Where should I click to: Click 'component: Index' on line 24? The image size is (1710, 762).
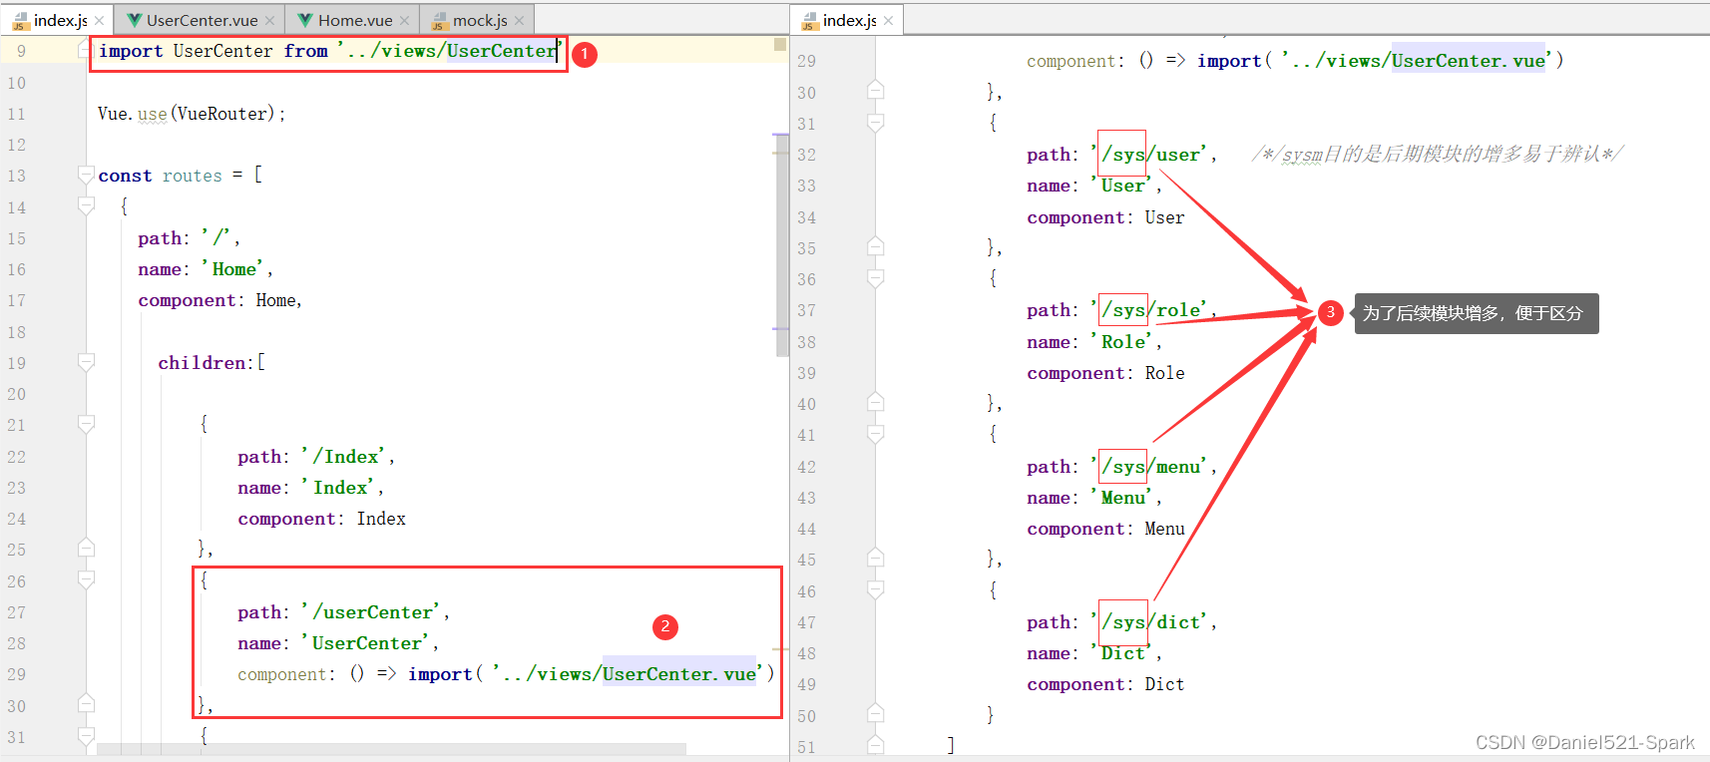pyautogui.click(x=321, y=519)
